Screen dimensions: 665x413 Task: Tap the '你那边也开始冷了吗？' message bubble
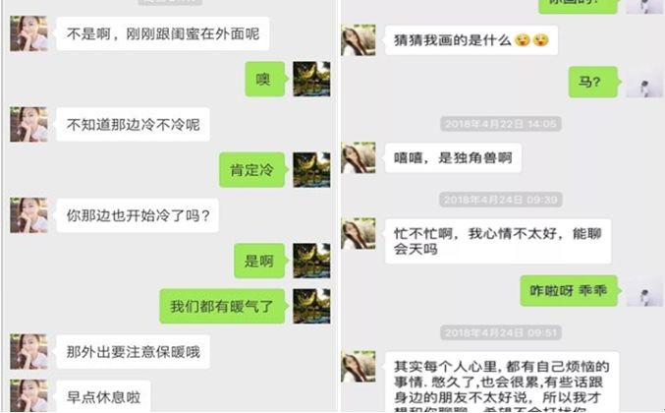click(138, 215)
